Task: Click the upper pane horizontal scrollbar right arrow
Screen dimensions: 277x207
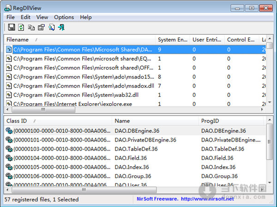Action: (x=262, y=109)
